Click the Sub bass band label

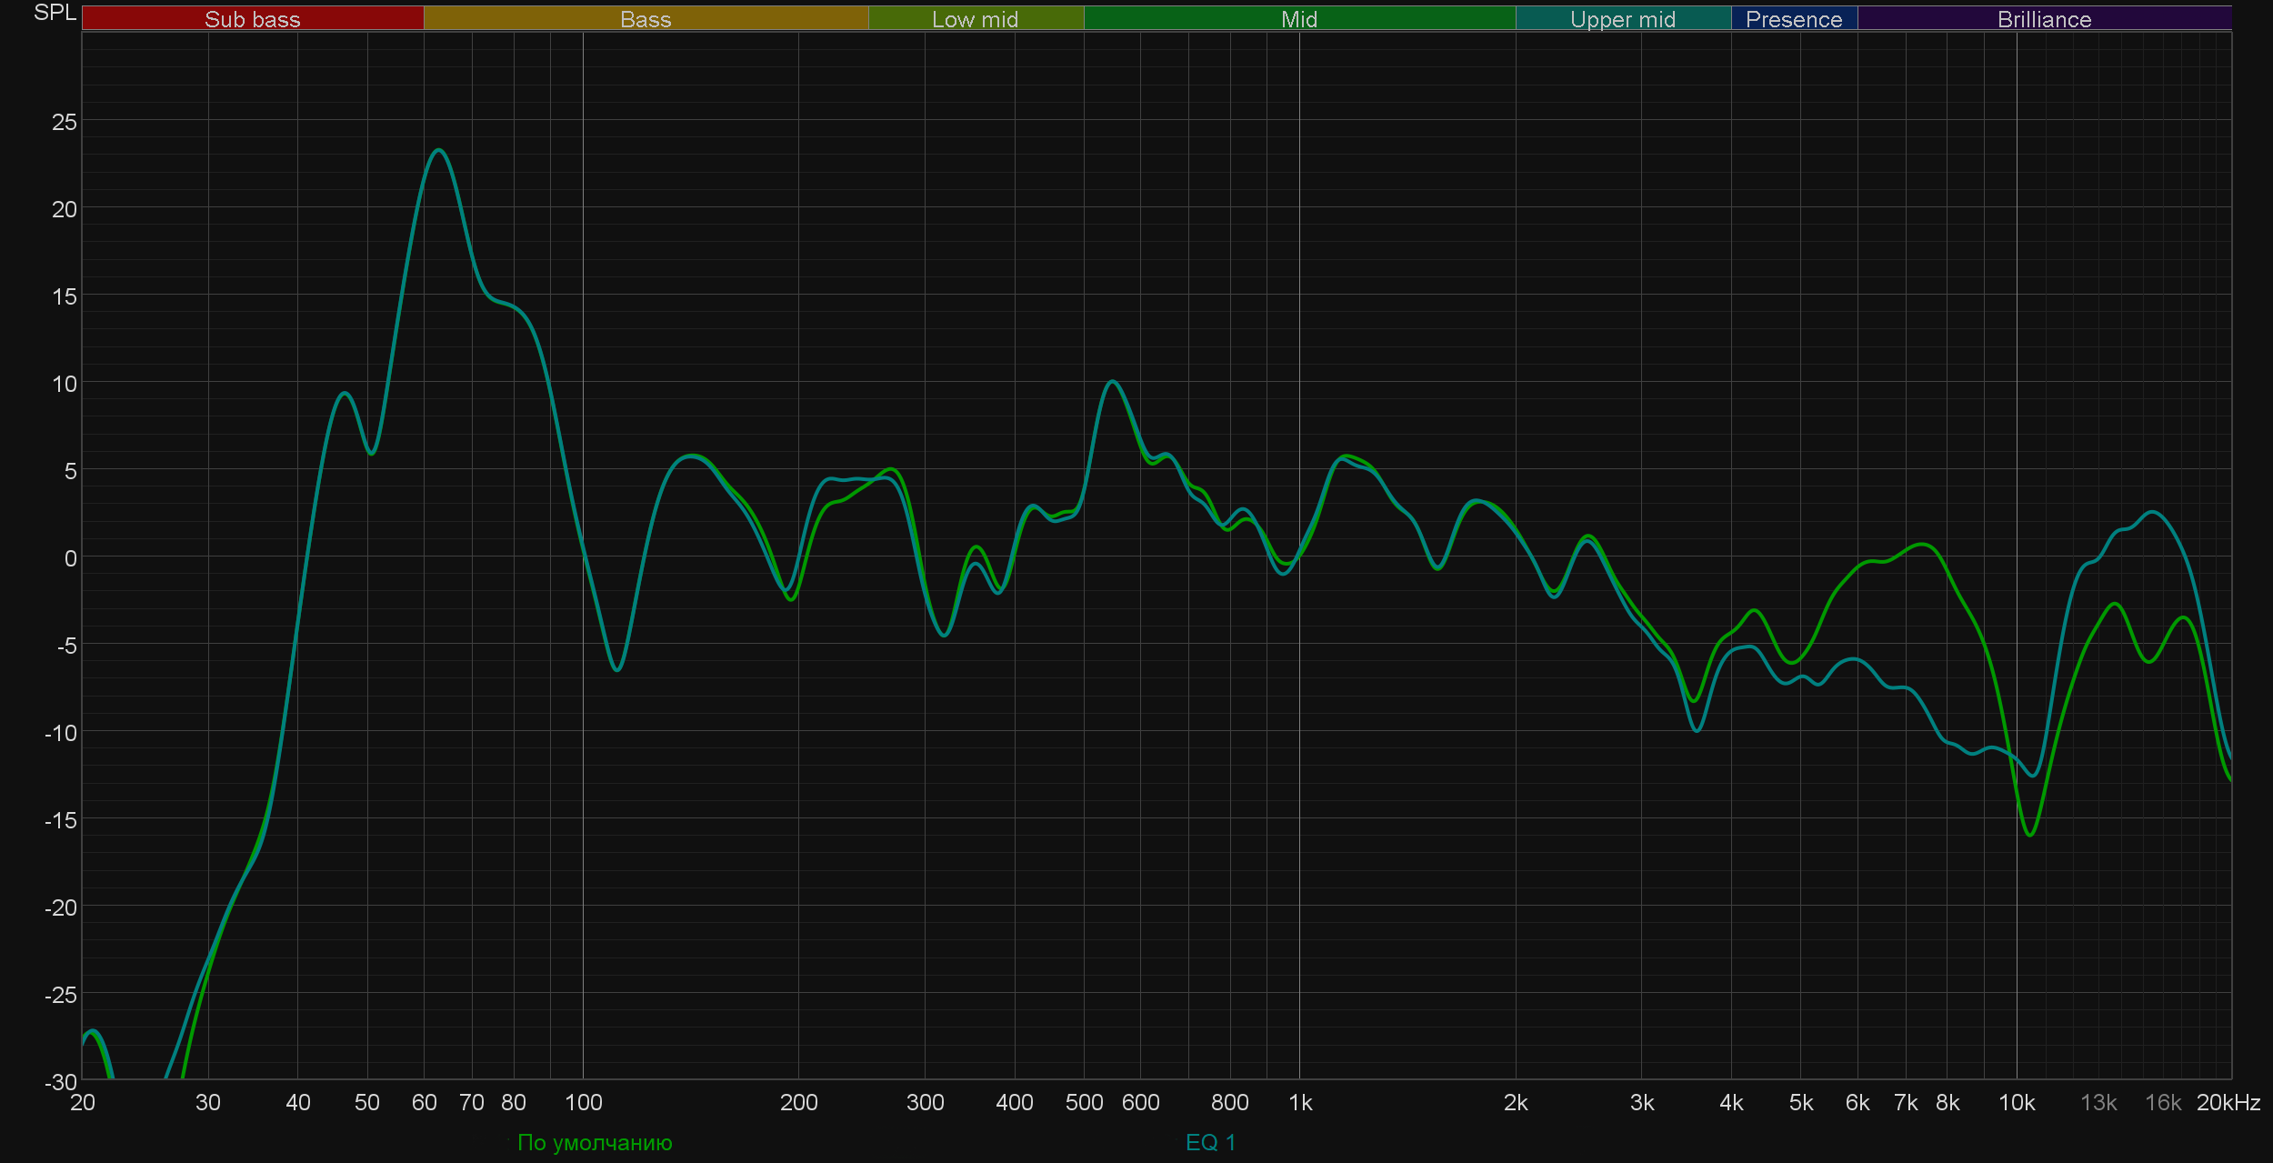tap(252, 19)
